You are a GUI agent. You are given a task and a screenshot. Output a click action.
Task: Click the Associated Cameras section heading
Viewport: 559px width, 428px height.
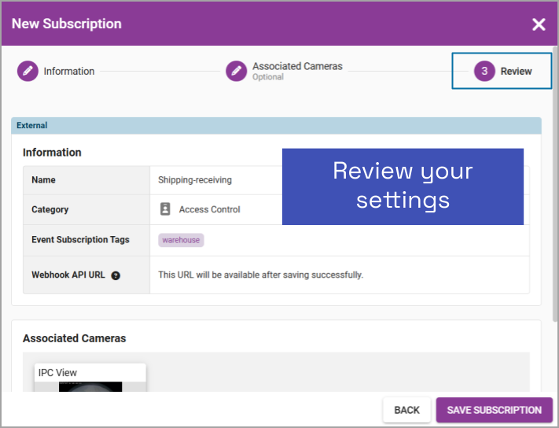point(74,338)
